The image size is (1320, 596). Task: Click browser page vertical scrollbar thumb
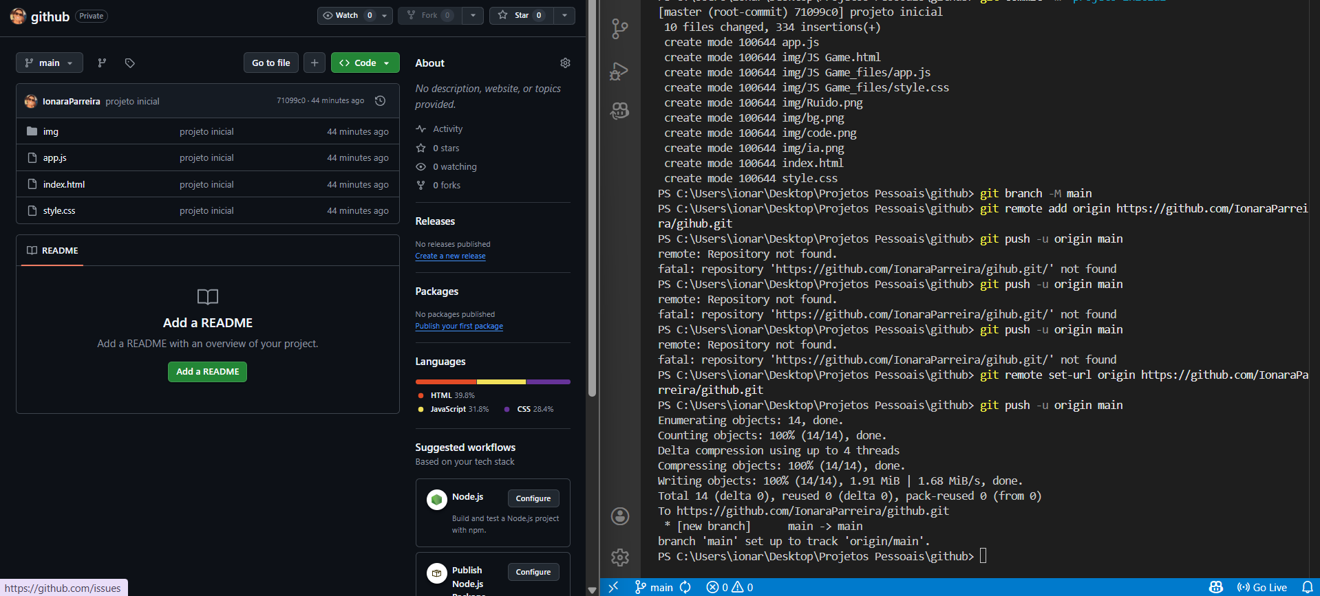[592, 198]
